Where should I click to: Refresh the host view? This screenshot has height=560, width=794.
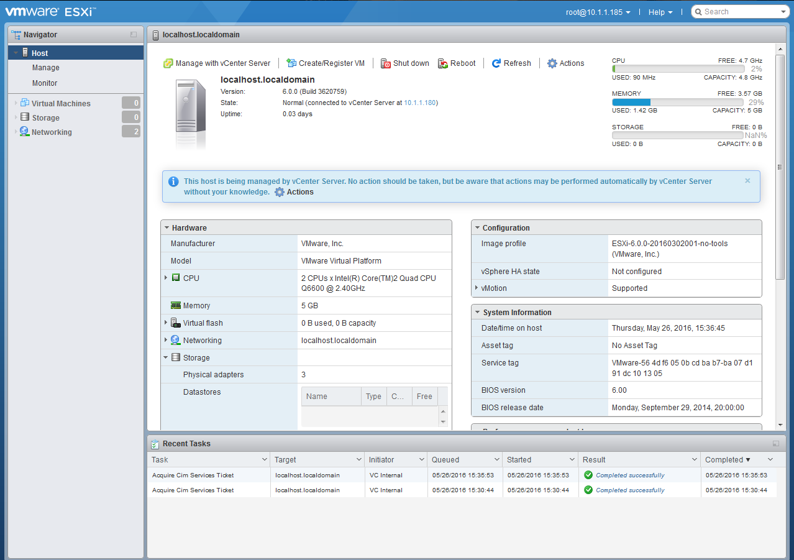pyautogui.click(x=511, y=63)
